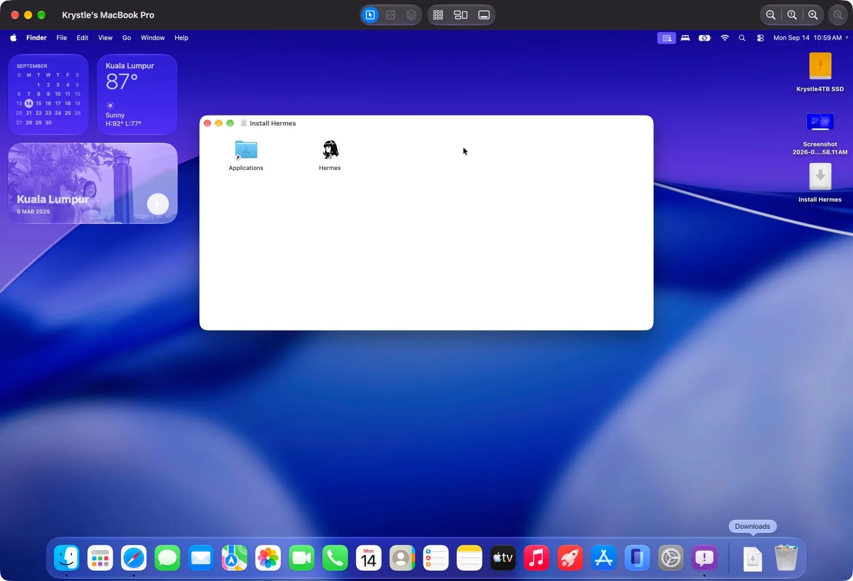Click the grid Launchpad button in Screen Sharing toolbar
853x581 pixels.
pos(438,15)
